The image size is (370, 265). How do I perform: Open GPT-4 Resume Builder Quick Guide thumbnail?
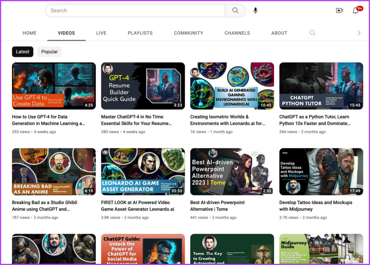pos(143,86)
